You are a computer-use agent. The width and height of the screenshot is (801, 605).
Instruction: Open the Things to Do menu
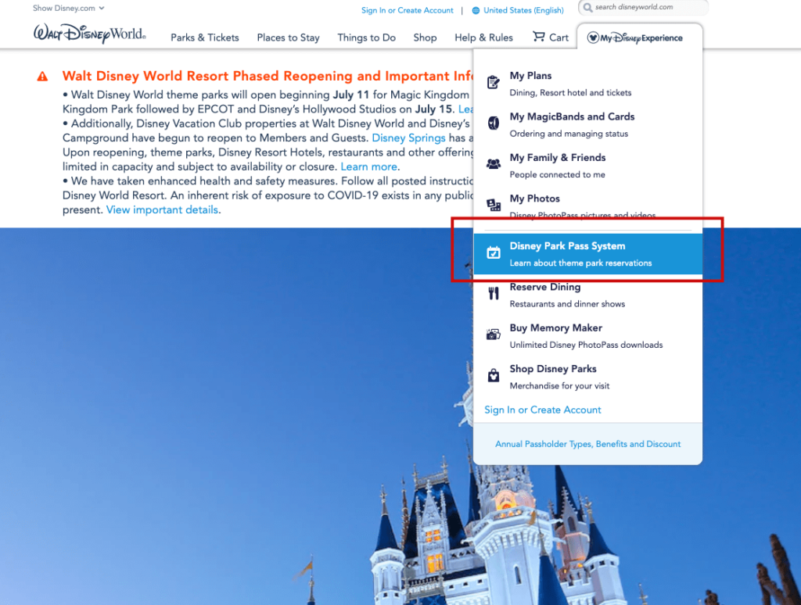(366, 38)
